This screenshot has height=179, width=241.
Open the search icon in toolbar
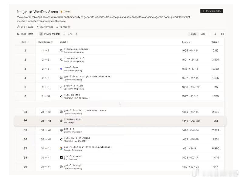(215, 34)
